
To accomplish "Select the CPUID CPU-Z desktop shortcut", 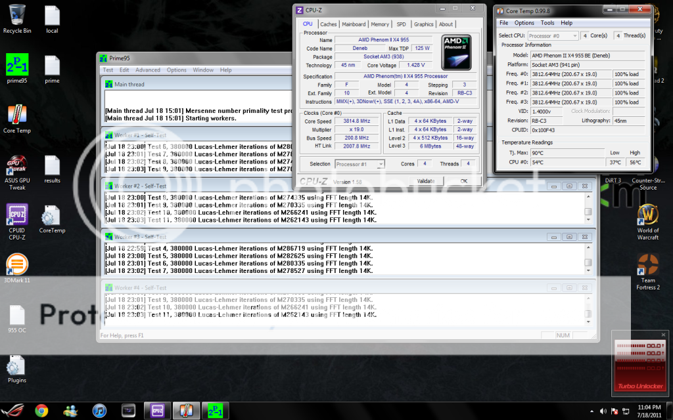I will click(17, 222).
